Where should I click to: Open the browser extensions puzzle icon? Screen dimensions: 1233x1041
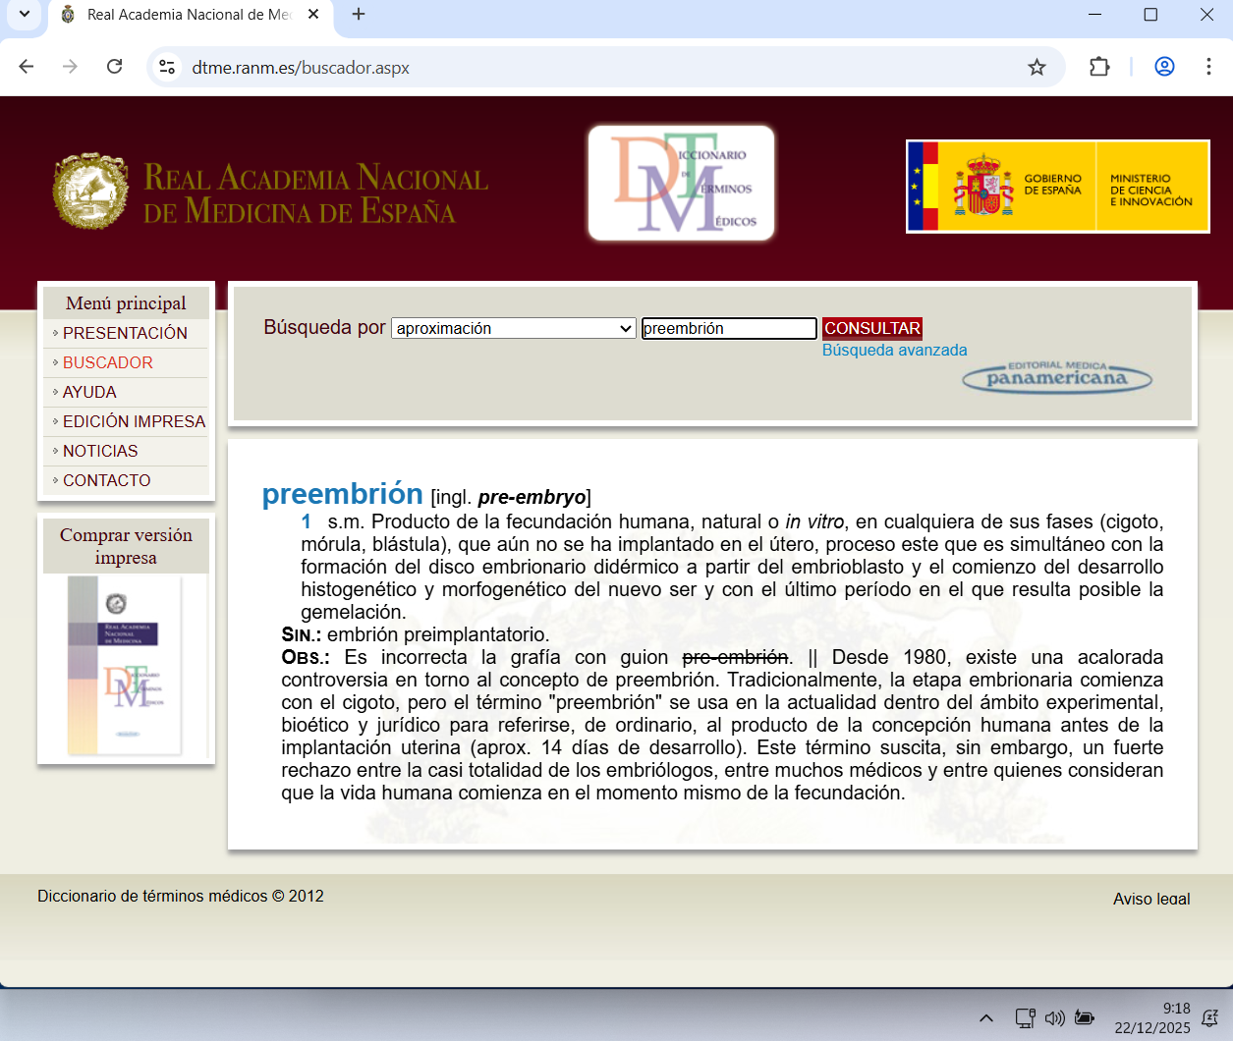click(1098, 67)
